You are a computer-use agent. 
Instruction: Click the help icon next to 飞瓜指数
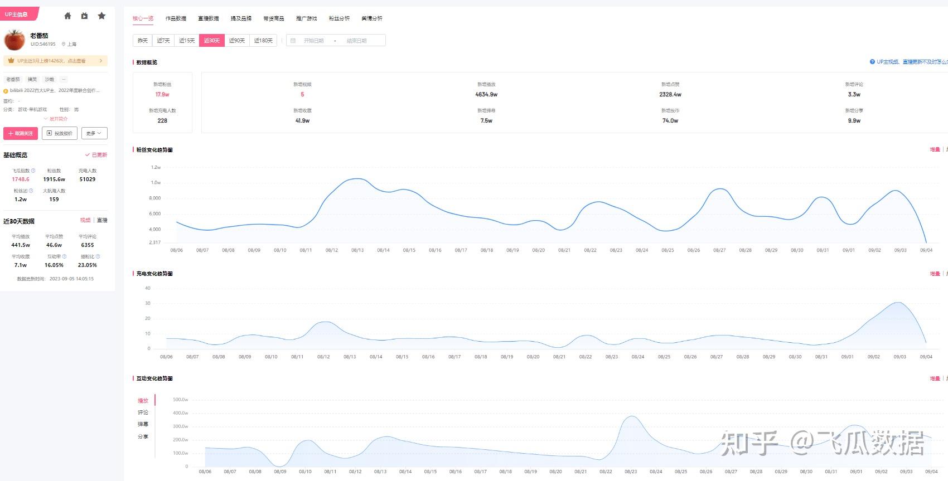33,171
